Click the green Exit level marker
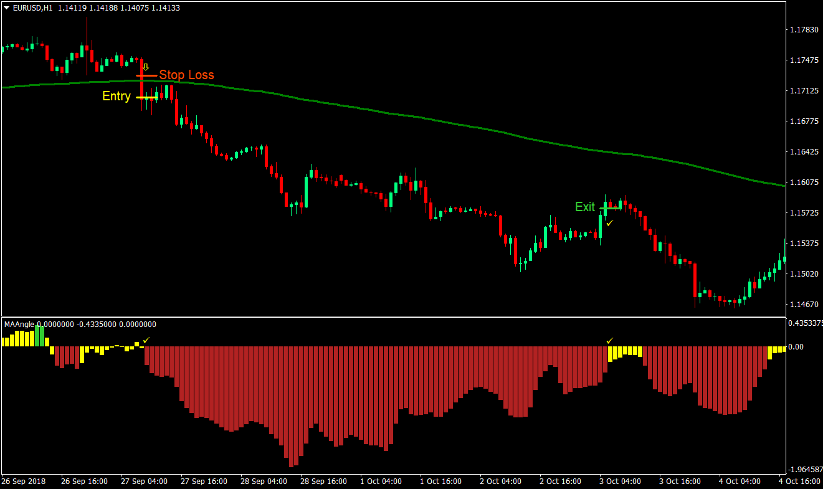The width and height of the screenshot is (823, 489). [611, 208]
